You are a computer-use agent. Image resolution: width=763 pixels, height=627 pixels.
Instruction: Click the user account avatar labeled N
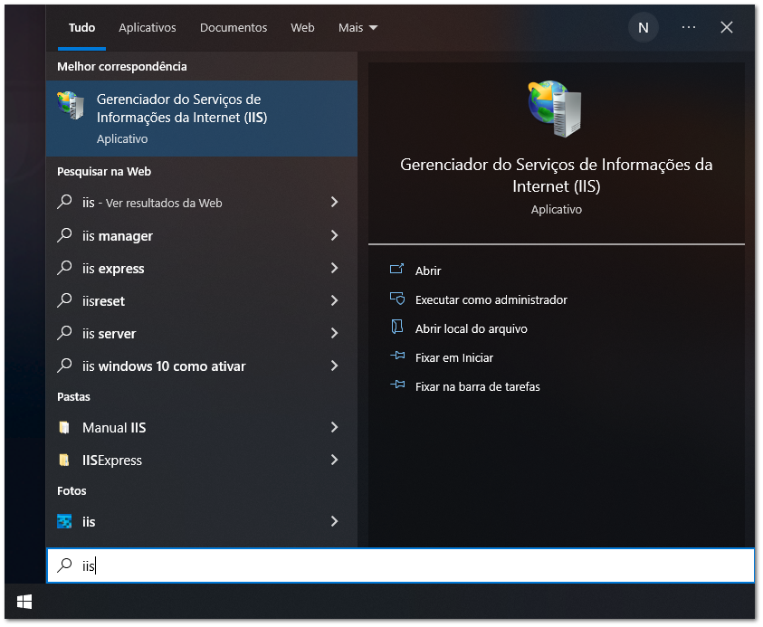(x=644, y=27)
